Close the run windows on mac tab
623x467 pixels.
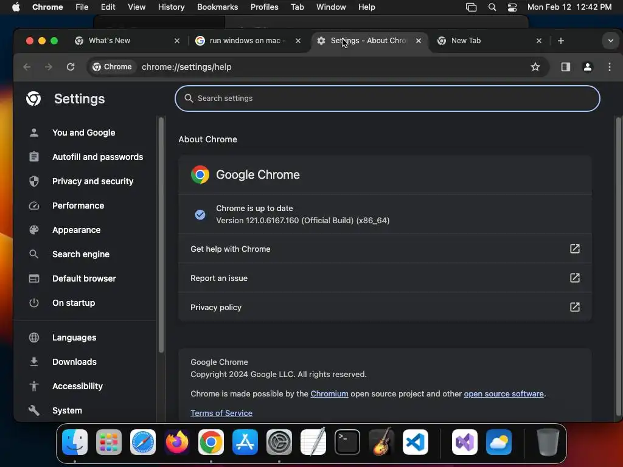pos(298,41)
